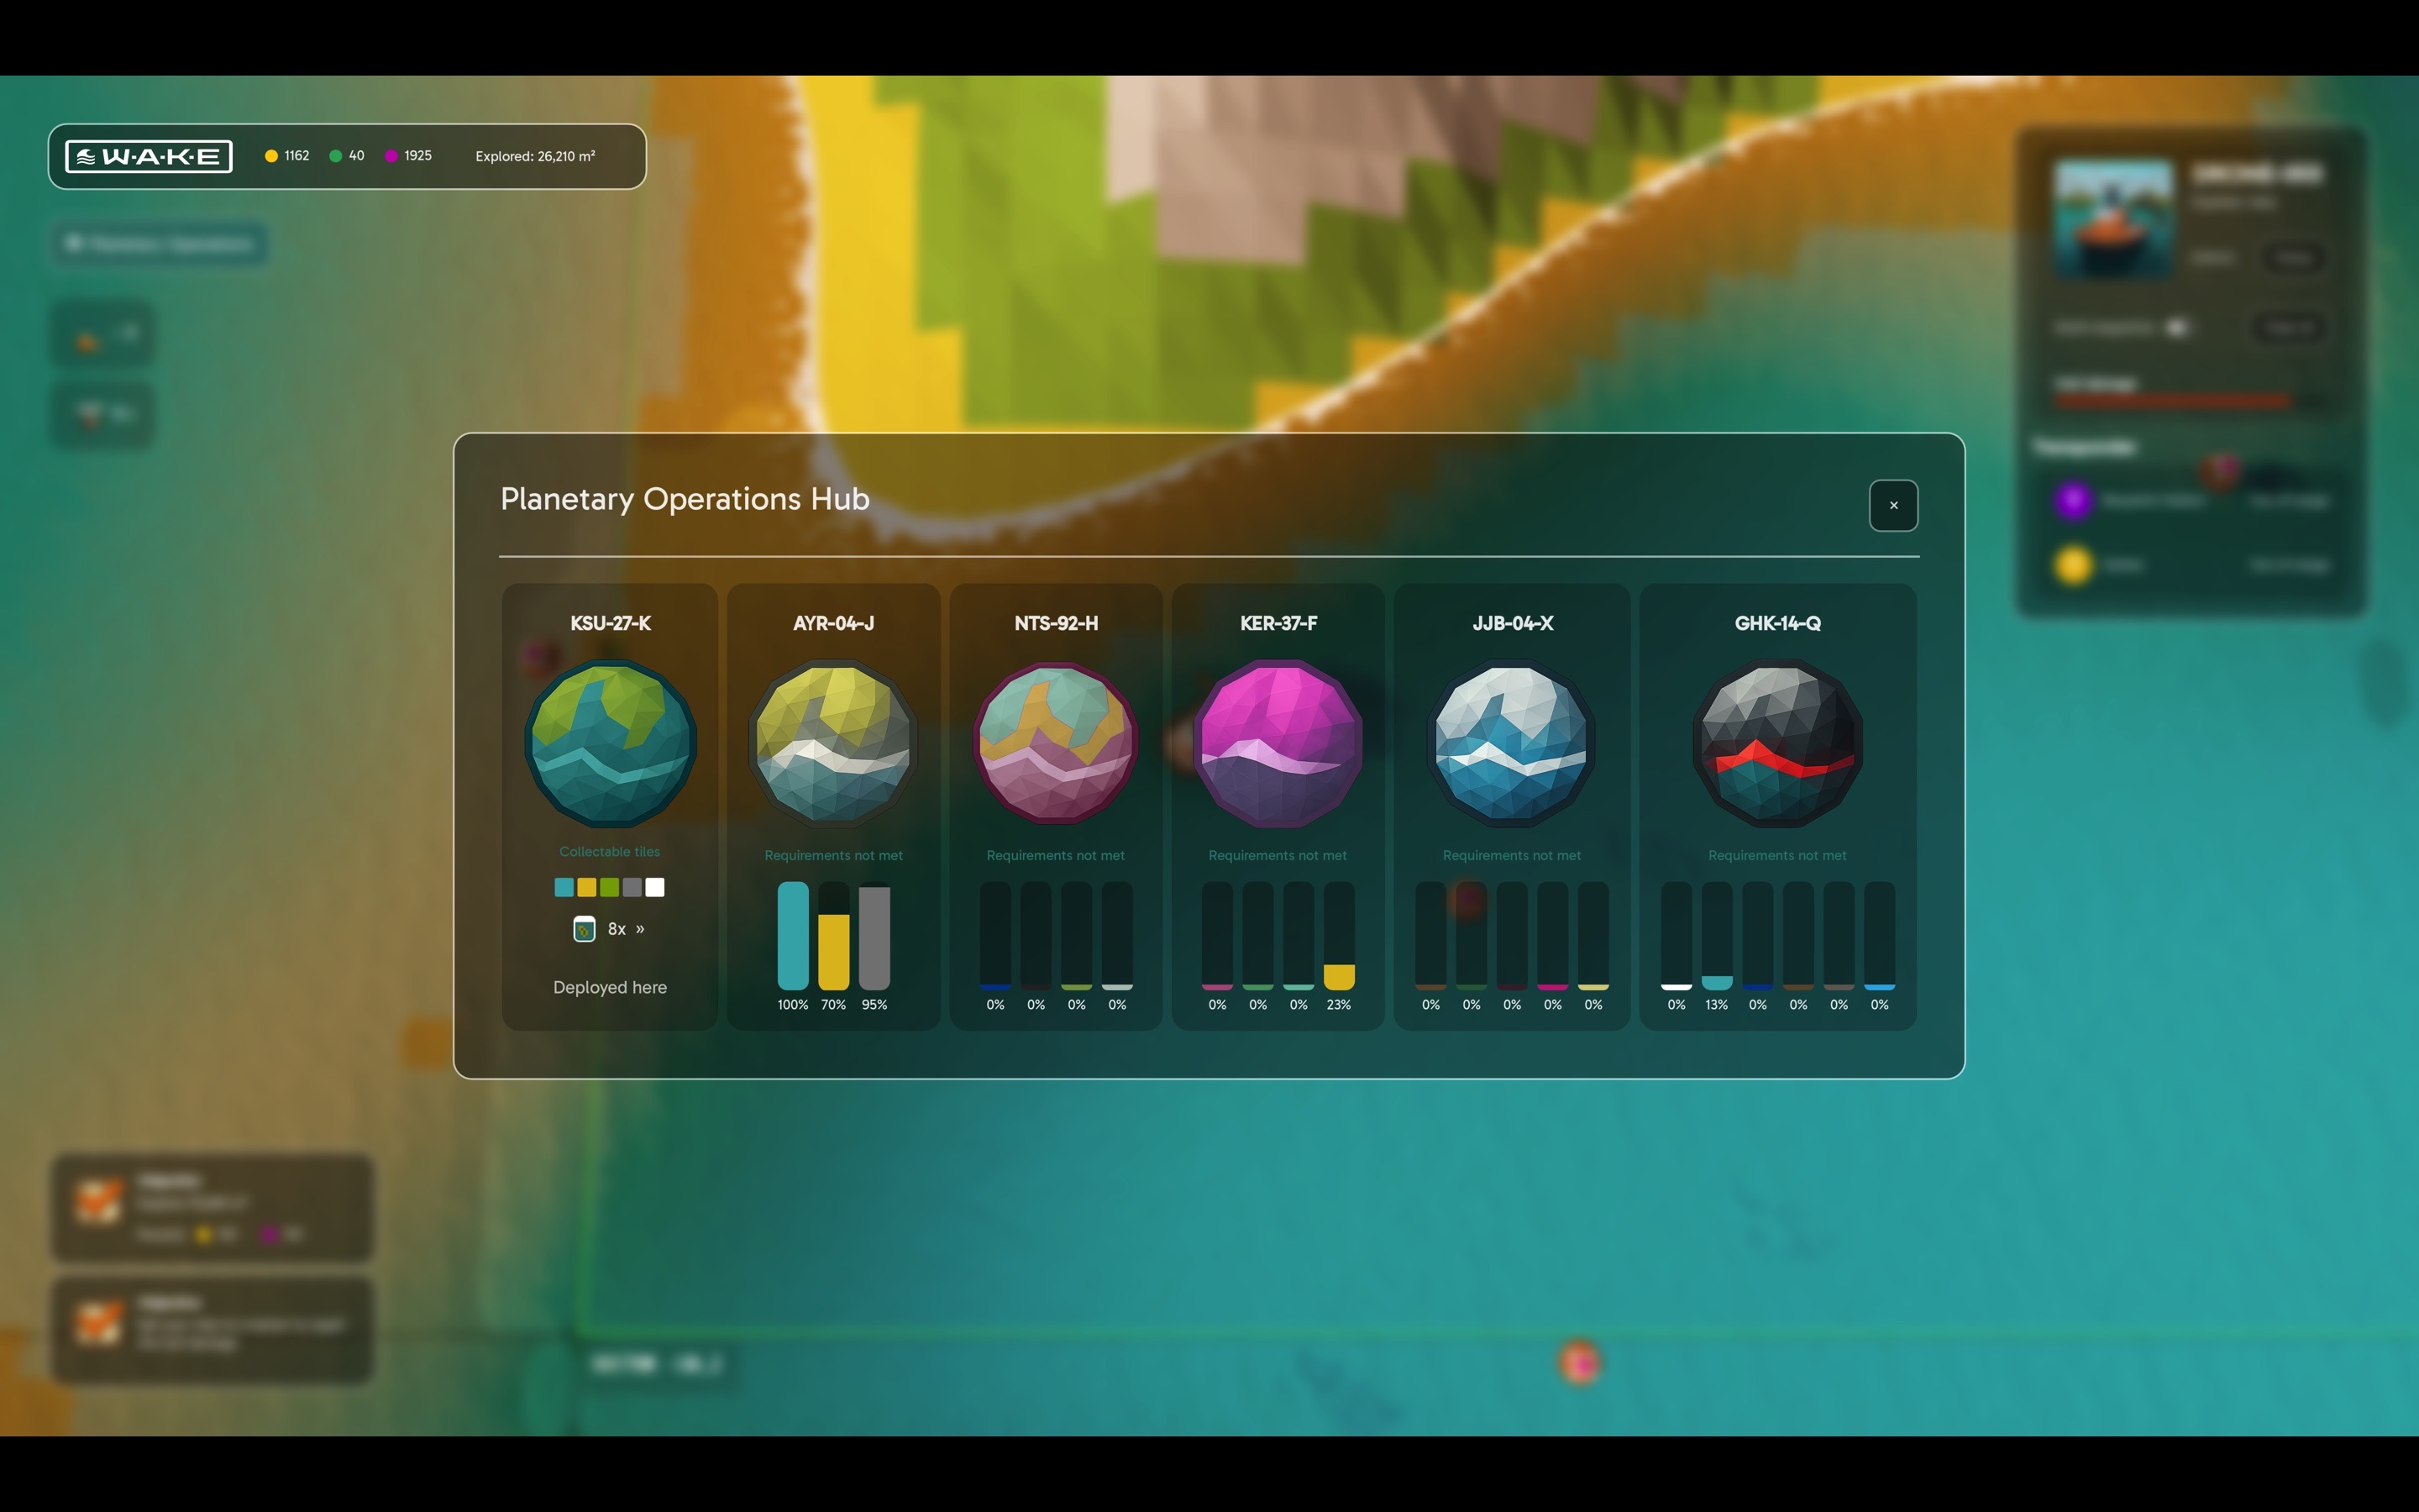This screenshot has width=2419, height=1512.
Task: Click the seed packet icon beside 8x
Action: click(583, 928)
